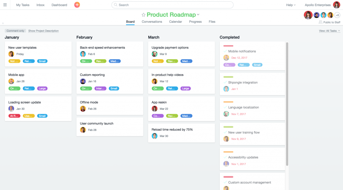Image resolution: width=343 pixels, height=190 pixels.
Task: Click the Completed column scrollbar
Action: coord(287,104)
